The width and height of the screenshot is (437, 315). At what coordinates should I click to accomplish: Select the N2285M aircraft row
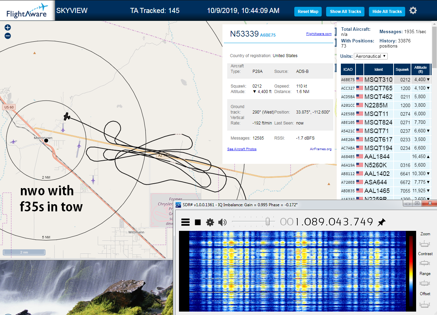coord(386,105)
